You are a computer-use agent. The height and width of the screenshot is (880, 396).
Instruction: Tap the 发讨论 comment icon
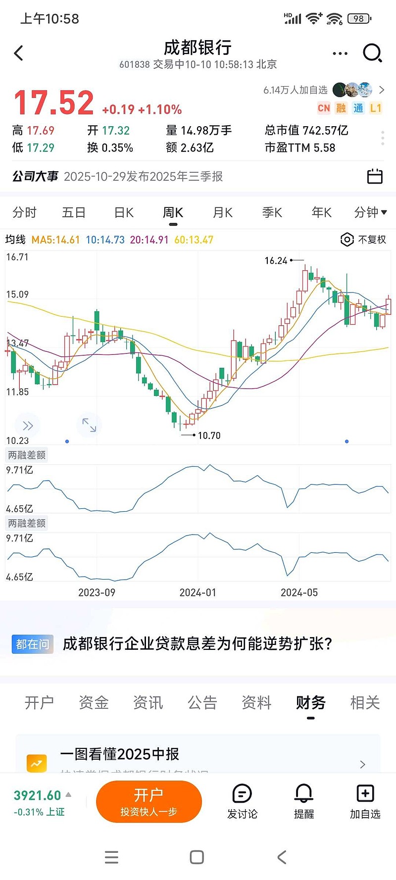[x=242, y=801]
